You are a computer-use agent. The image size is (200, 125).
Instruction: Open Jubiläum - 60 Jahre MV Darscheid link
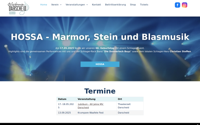coord(91,106)
